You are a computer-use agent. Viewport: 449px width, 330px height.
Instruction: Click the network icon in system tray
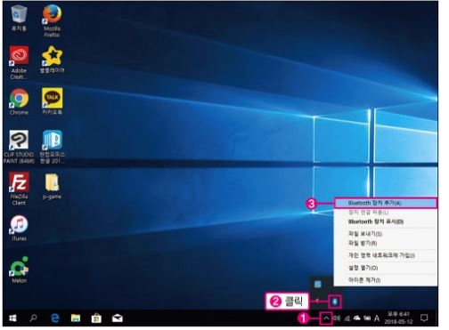(347, 318)
